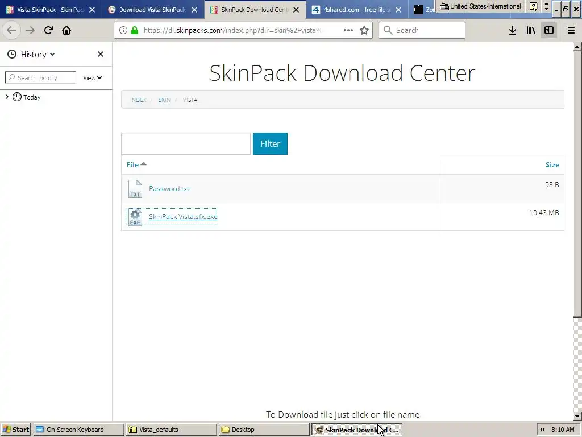The width and height of the screenshot is (582, 437).
Task: Open page actions three-dot menu
Action: point(348,30)
